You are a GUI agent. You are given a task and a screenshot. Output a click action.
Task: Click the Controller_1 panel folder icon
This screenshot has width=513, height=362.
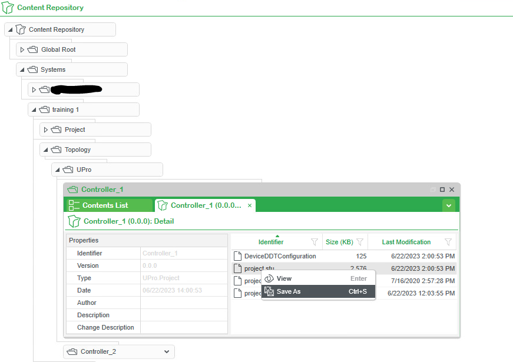click(72, 190)
